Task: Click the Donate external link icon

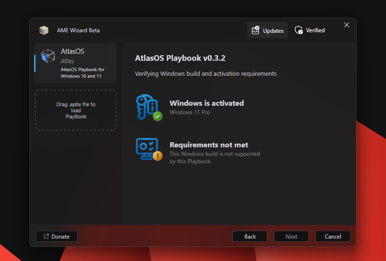Action: click(x=46, y=236)
